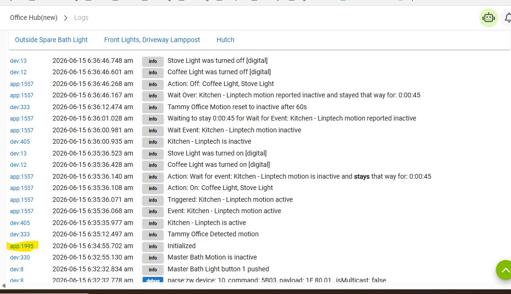Select timestamp 2026-06-15 6:34:55.702 am

coord(93,246)
